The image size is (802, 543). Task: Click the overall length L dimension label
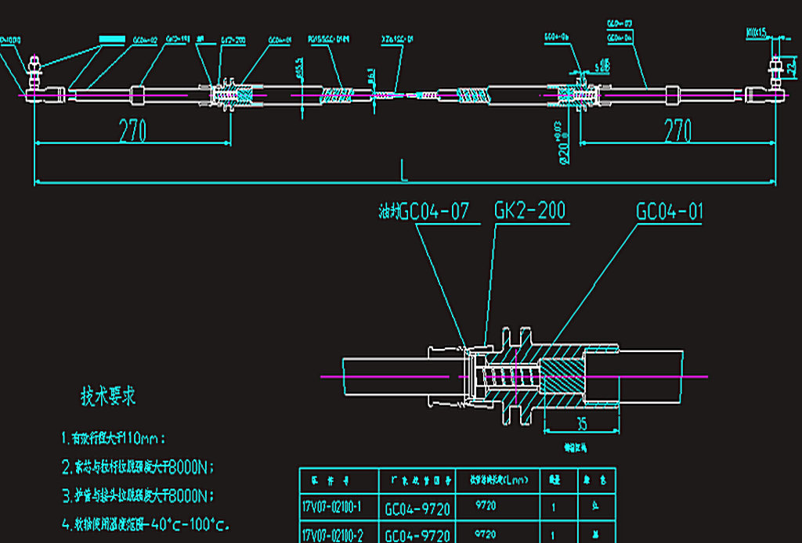coord(404,172)
